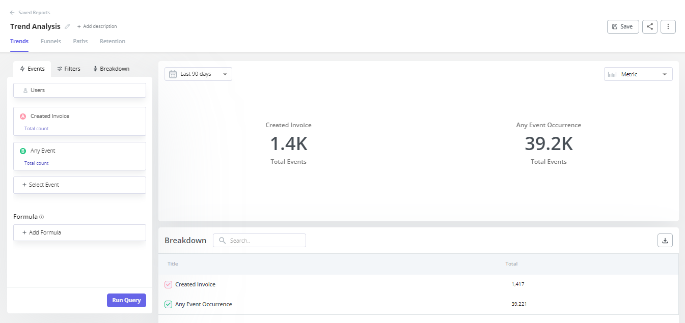685x323 pixels.
Task: Open the Last 90 days date dropdown
Action: [x=198, y=74]
